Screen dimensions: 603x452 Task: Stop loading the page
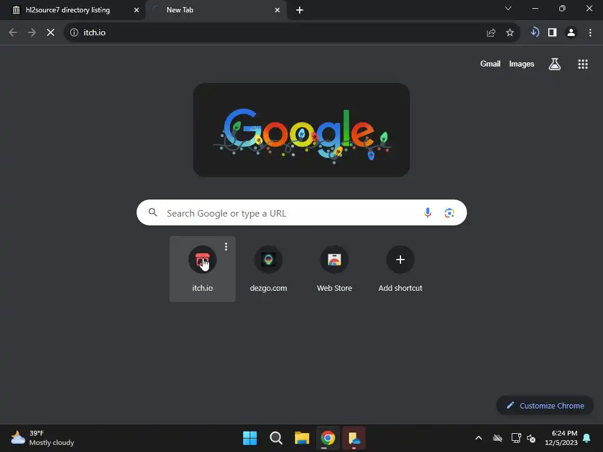[51, 33]
